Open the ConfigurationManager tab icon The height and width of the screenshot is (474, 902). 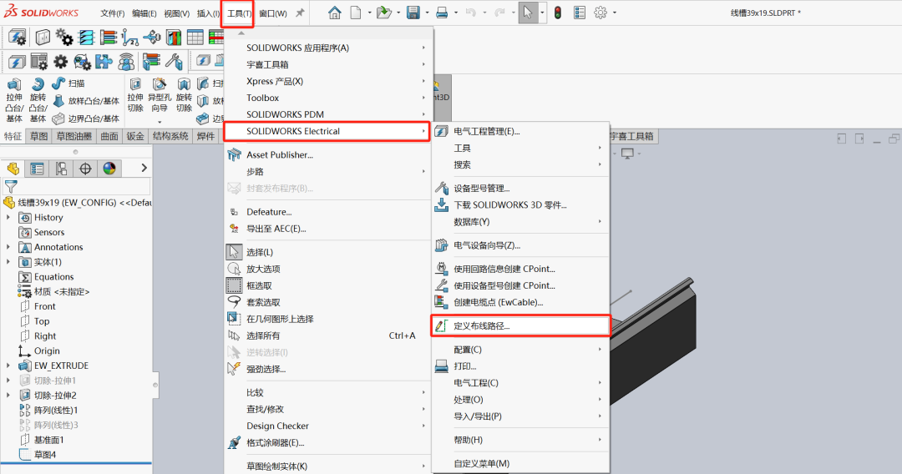pos(61,169)
